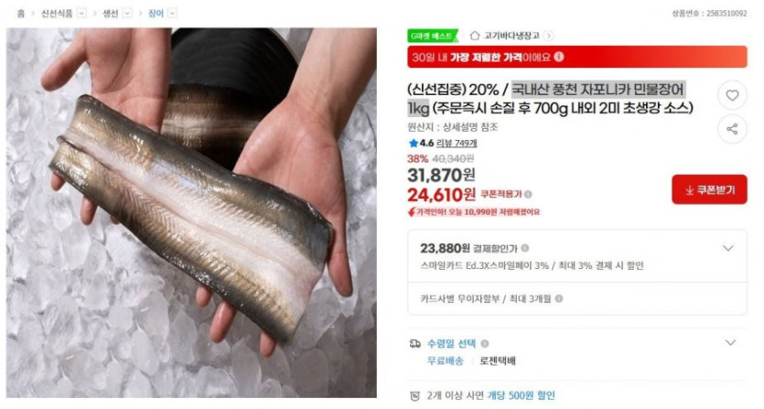Viewport: 764px width, 409px height.
Task: Open 리뷰 749개 reviews link
Action: tap(457, 143)
